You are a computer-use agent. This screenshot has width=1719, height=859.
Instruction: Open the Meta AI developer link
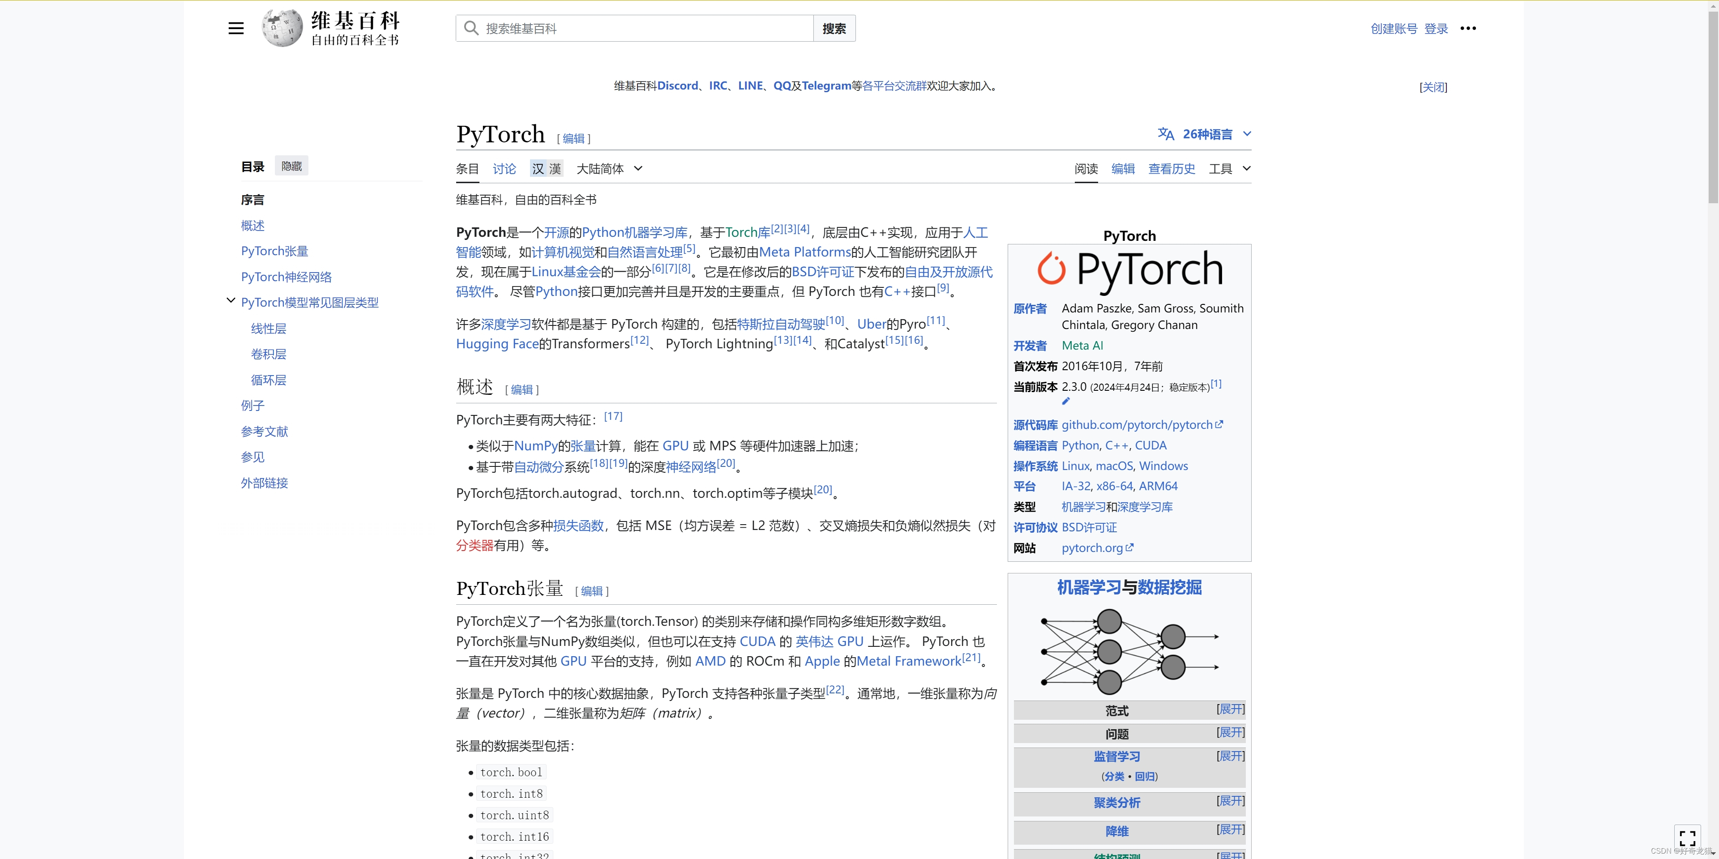pos(1082,345)
